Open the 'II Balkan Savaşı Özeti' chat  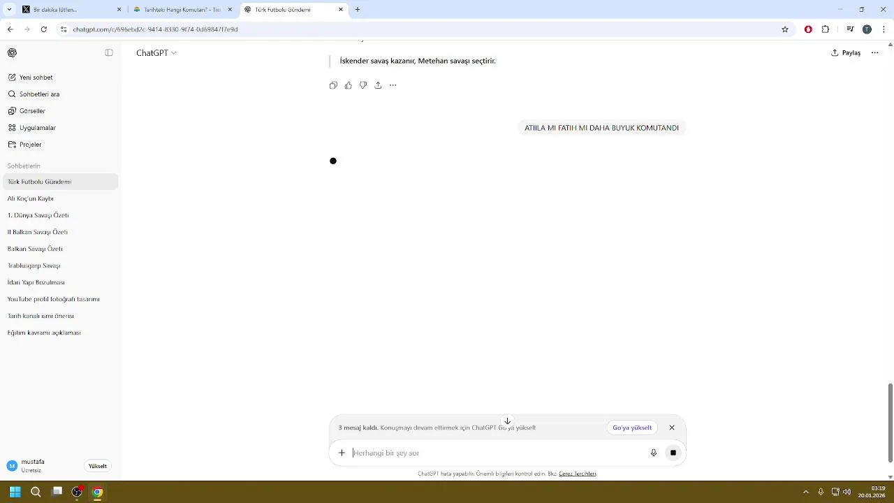tap(60, 232)
